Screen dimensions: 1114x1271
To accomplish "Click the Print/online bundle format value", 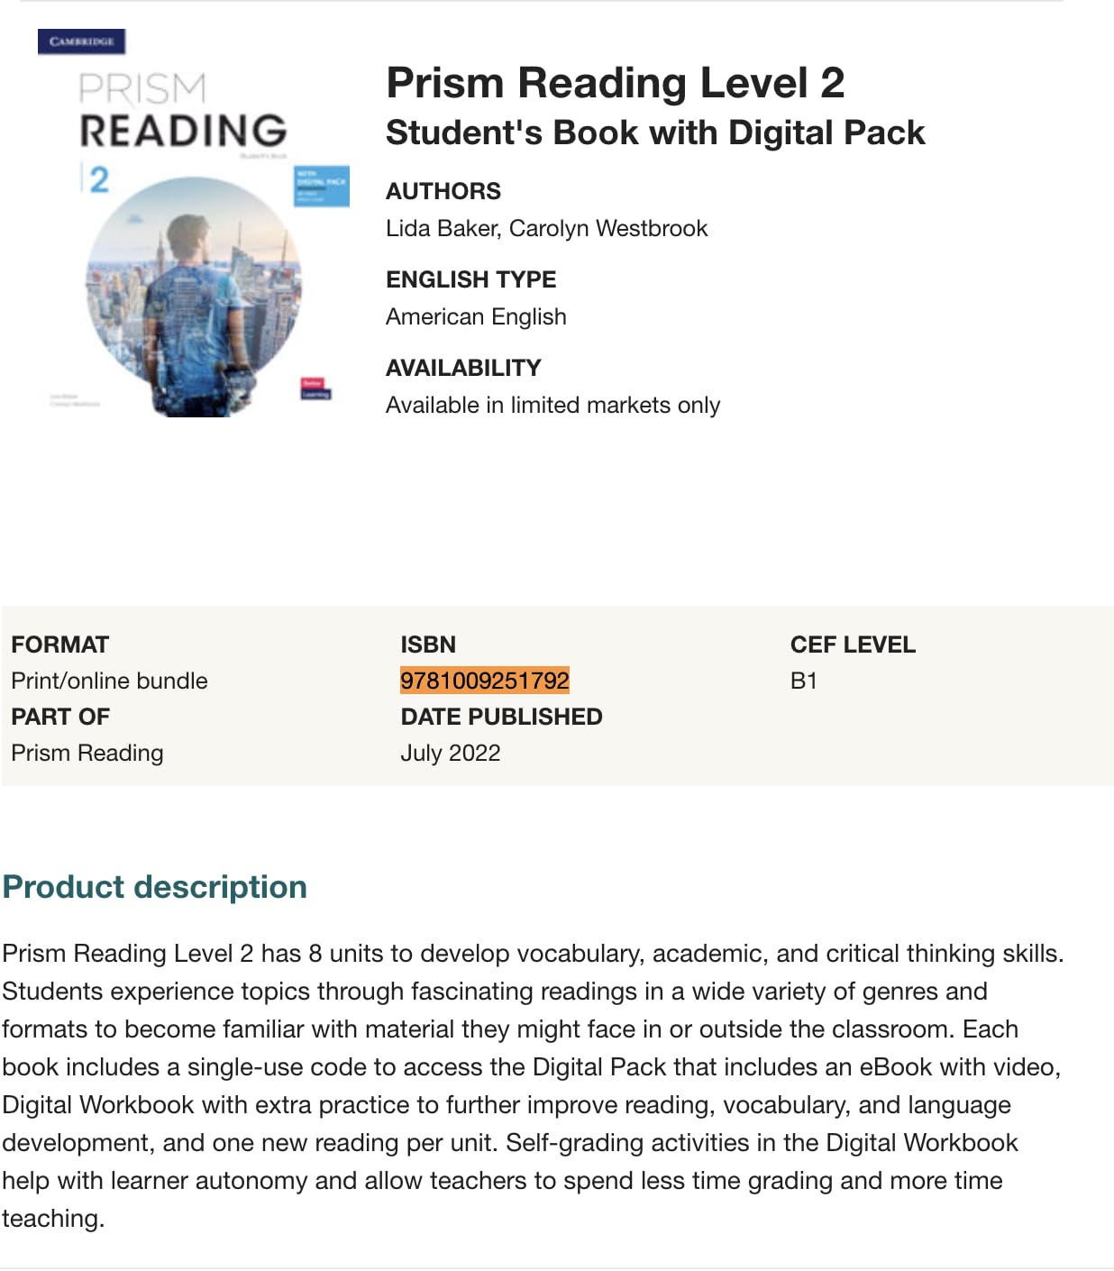I will click(x=109, y=681).
